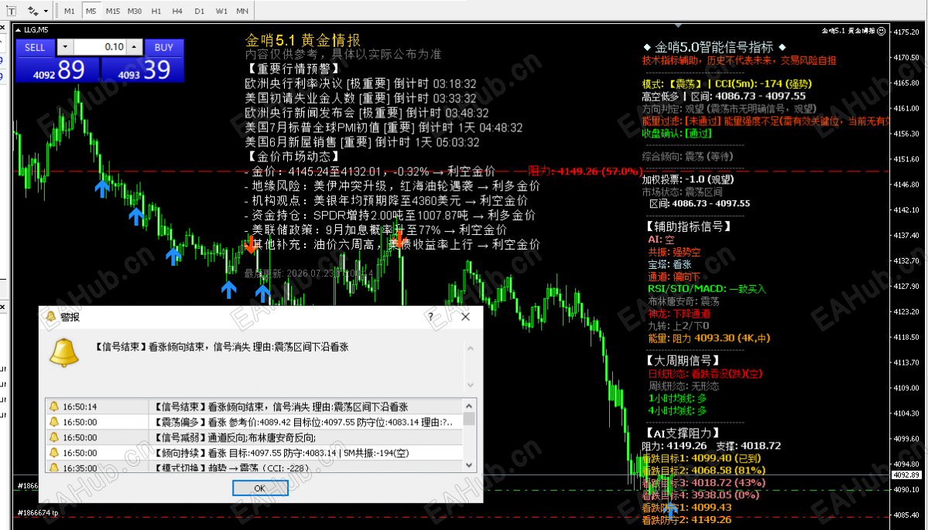Screen dimensions: 928x530
Task: Switch chart to M30 timeframe
Action: coord(135,11)
